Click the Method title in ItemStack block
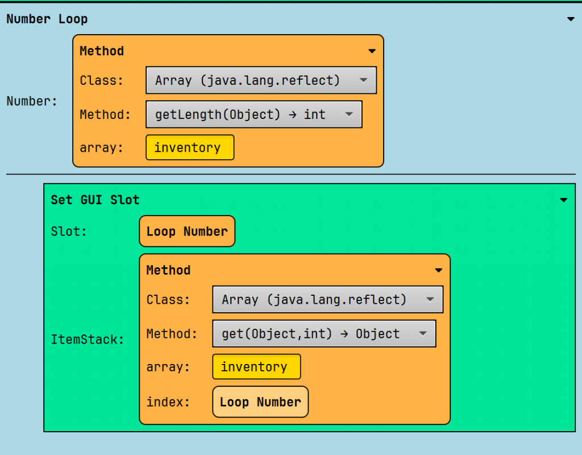The width and height of the screenshot is (582, 455). point(168,271)
